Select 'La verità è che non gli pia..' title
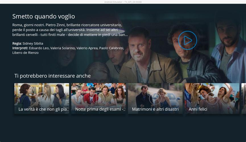 (x=44, y=109)
